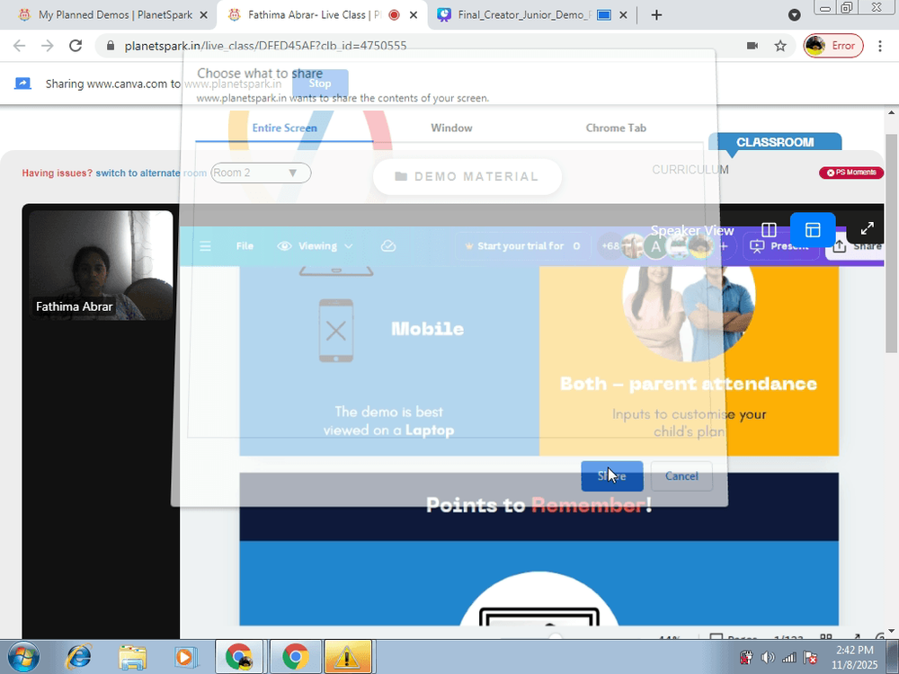
Task: Click the Canva Present button
Action: pyautogui.click(x=781, y=246)
